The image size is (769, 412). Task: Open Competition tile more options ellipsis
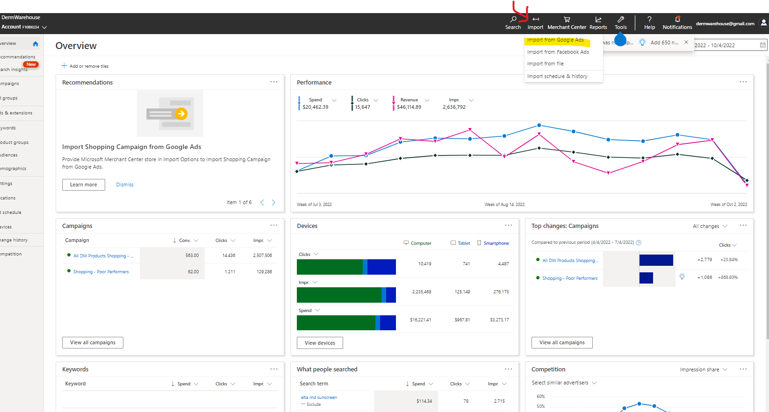743,369
